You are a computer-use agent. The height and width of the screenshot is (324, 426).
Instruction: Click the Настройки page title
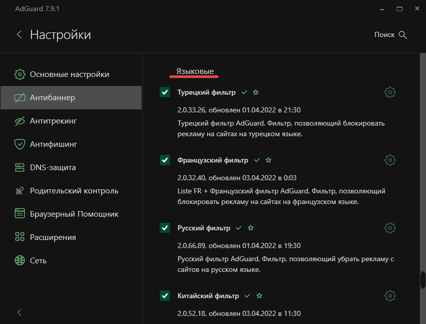coord(60,35)
